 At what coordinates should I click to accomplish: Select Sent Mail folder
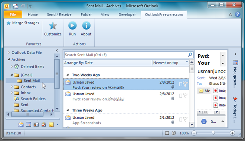[x=30, y=81]
